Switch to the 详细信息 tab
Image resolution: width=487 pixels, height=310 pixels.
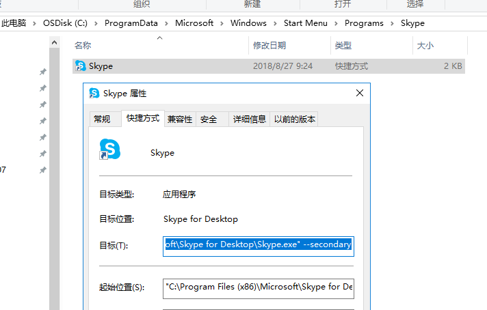point(250,119)
